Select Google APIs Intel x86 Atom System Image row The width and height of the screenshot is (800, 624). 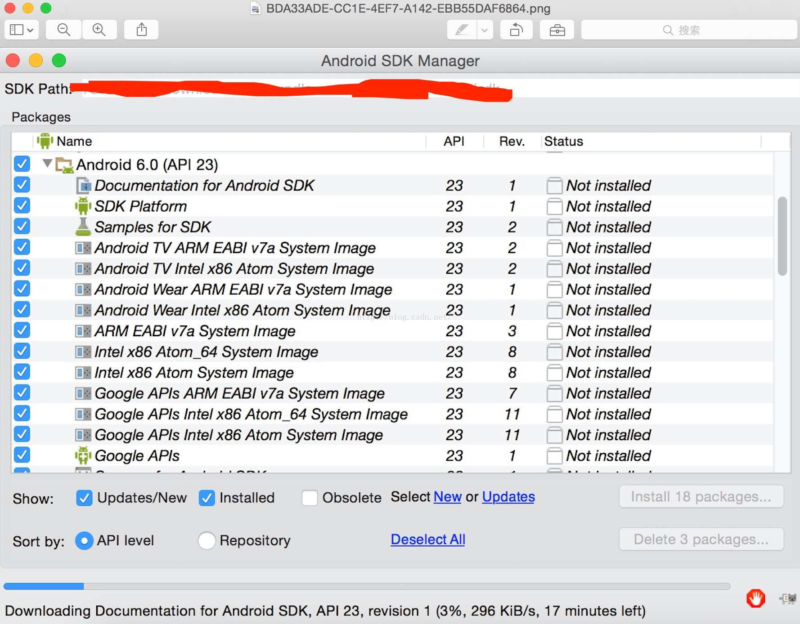[392, 435]
